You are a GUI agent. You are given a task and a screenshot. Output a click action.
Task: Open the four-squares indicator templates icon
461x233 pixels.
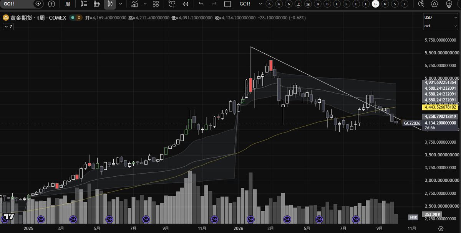click(156, 4)
